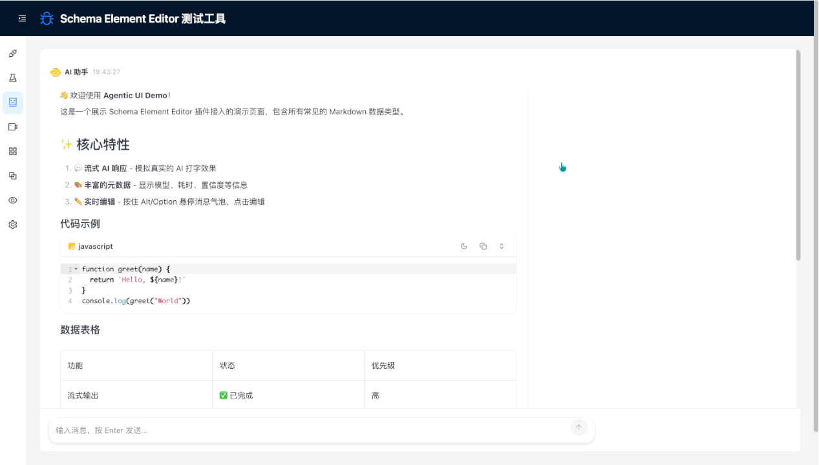This screenshot has height=465, width=819.
Task: Toggle the AI 助手 avatar emoji
Action: 55,72
